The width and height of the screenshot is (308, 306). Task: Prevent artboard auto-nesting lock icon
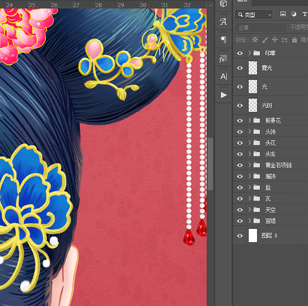[x=284, y=40]
